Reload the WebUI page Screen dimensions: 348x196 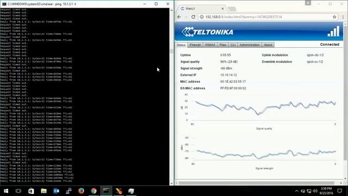(x=194, y=17)
